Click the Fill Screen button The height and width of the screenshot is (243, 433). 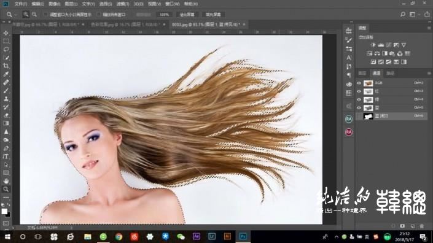(213, 14)
